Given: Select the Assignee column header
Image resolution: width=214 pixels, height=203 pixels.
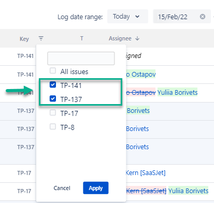Looking at the screenshot, I should pyautogui.click(x=120, y=38).
